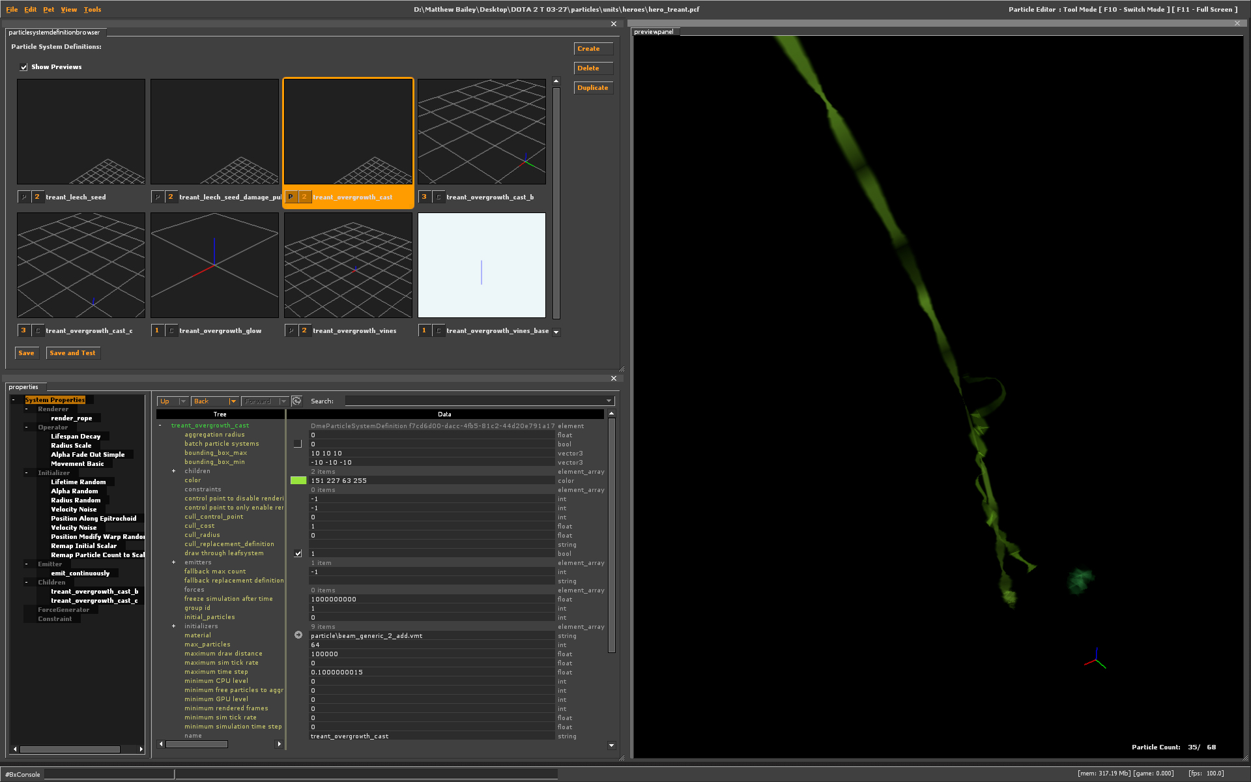Screen dimensions: 1251x782
Task: Click the P button on highlighted treant_overgrowth_cast
Action: tap(291, 197)
